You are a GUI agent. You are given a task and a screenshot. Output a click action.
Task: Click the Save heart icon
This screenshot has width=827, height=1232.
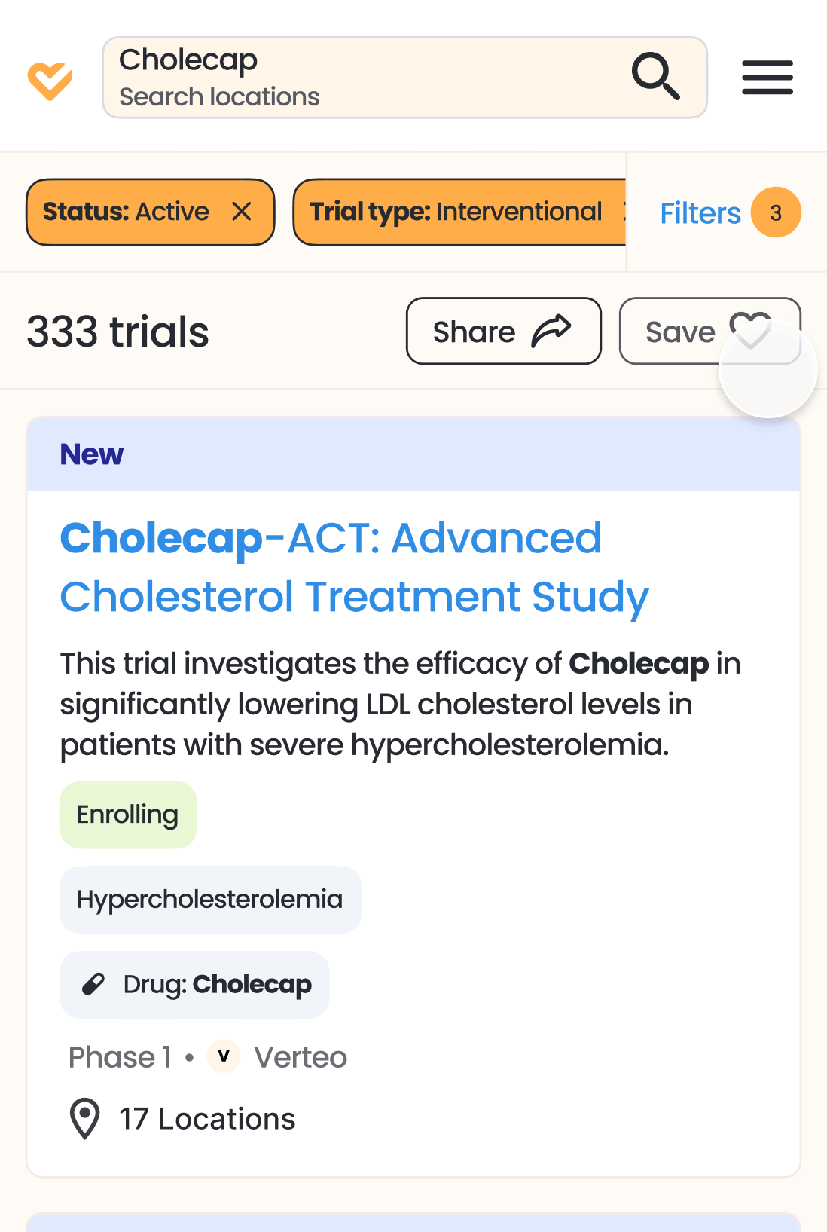[x=750, y=329]
